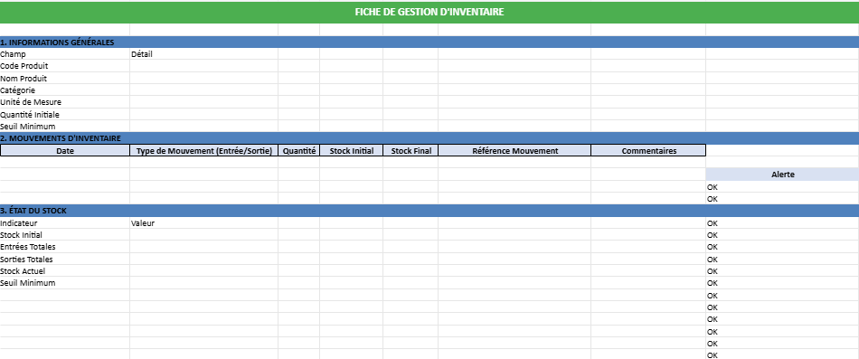Click the INFORMATIONS GÉNÉRALES section header
Screen dimensions: 859x359
tap(429, 42)
